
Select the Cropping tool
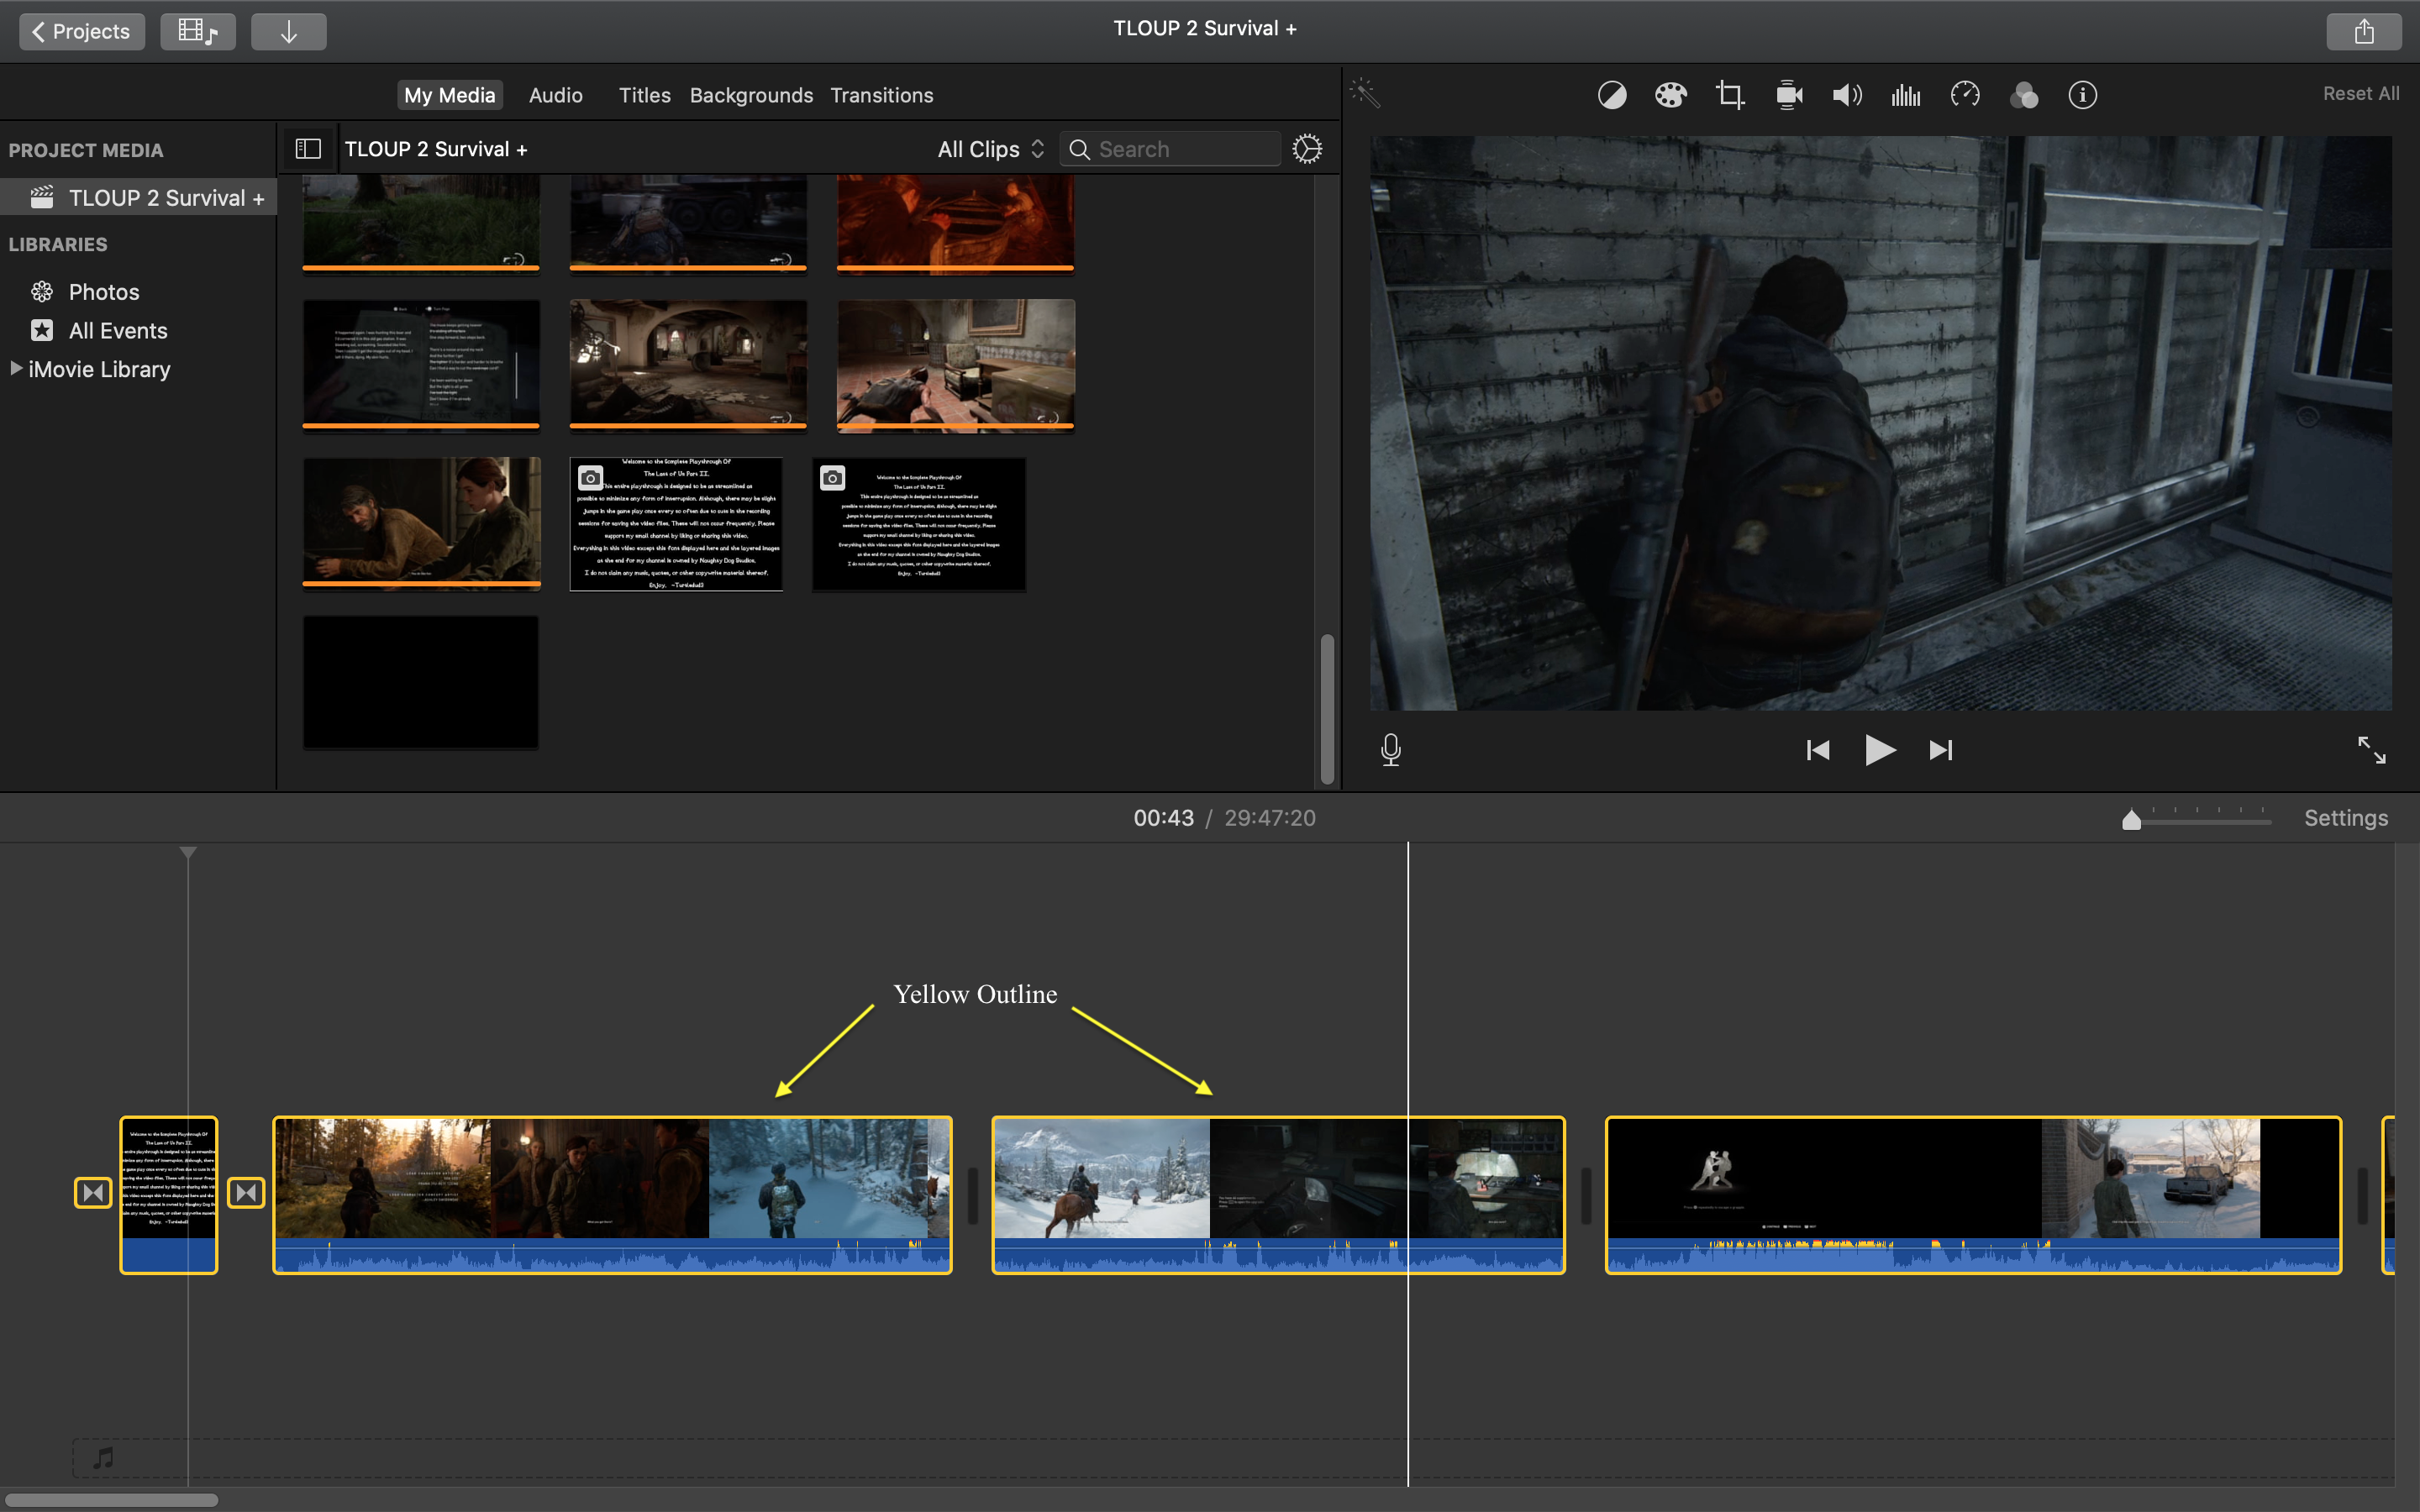pyautogui.click(x=1729, y=95)
